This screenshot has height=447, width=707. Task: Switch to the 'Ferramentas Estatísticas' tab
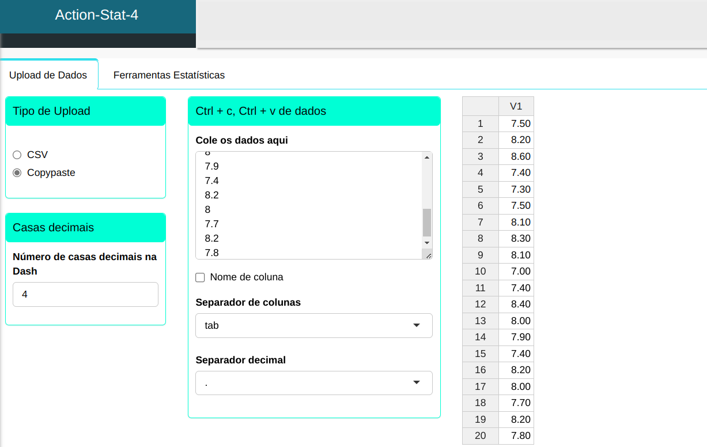tap(169, 75)
